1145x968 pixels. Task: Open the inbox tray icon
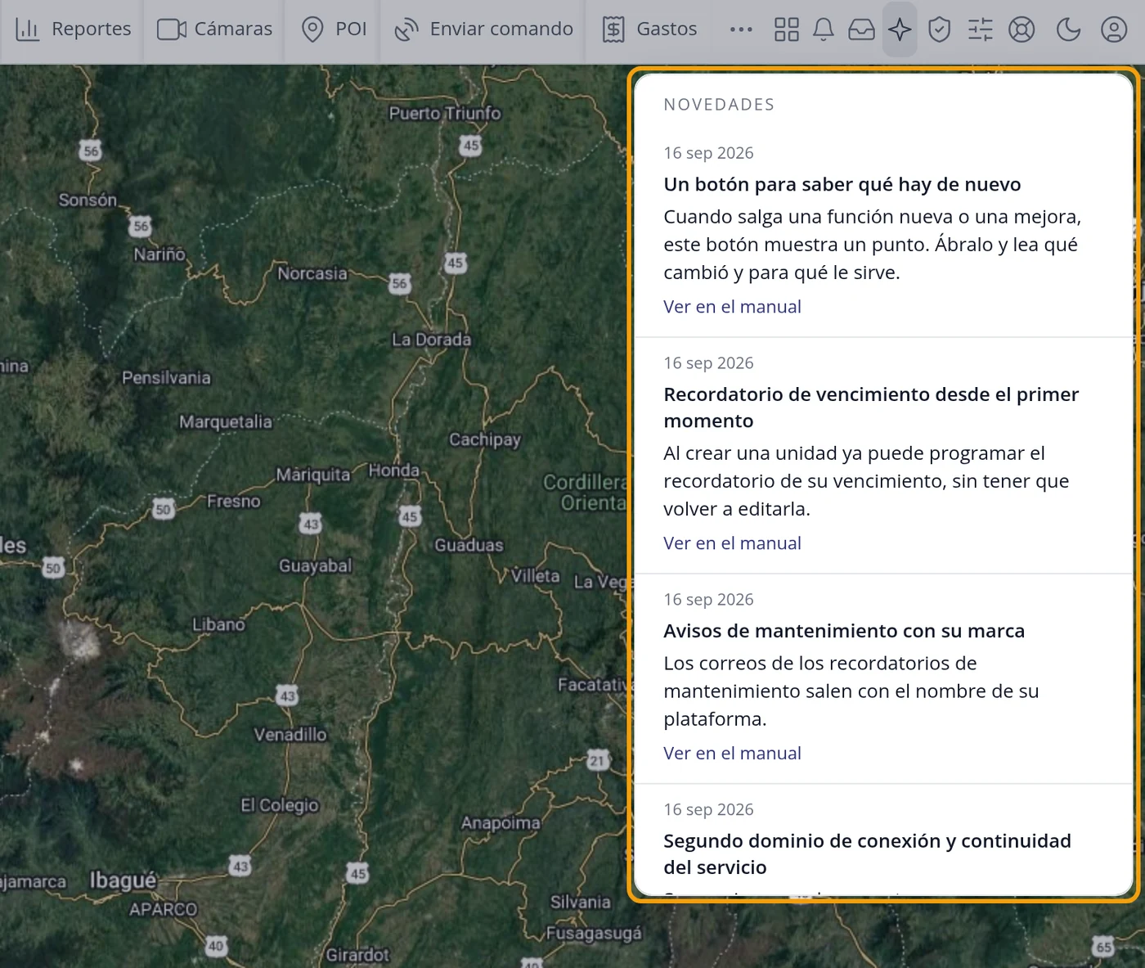tap(861, 29)
